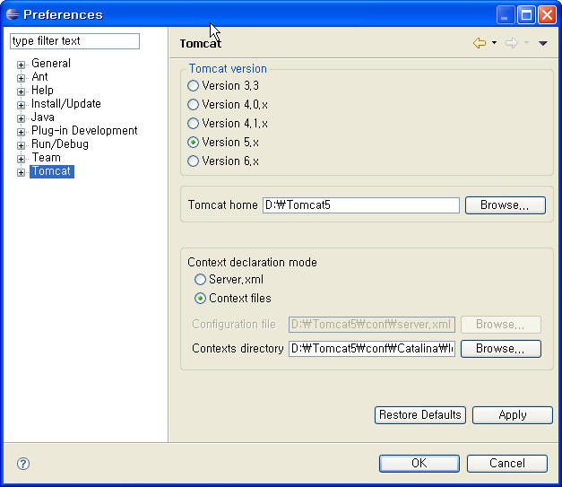This screenshot has width=562, height=487.
Task: Select Run/Debug in the preferences tree
Action: [x=60, y=143]
